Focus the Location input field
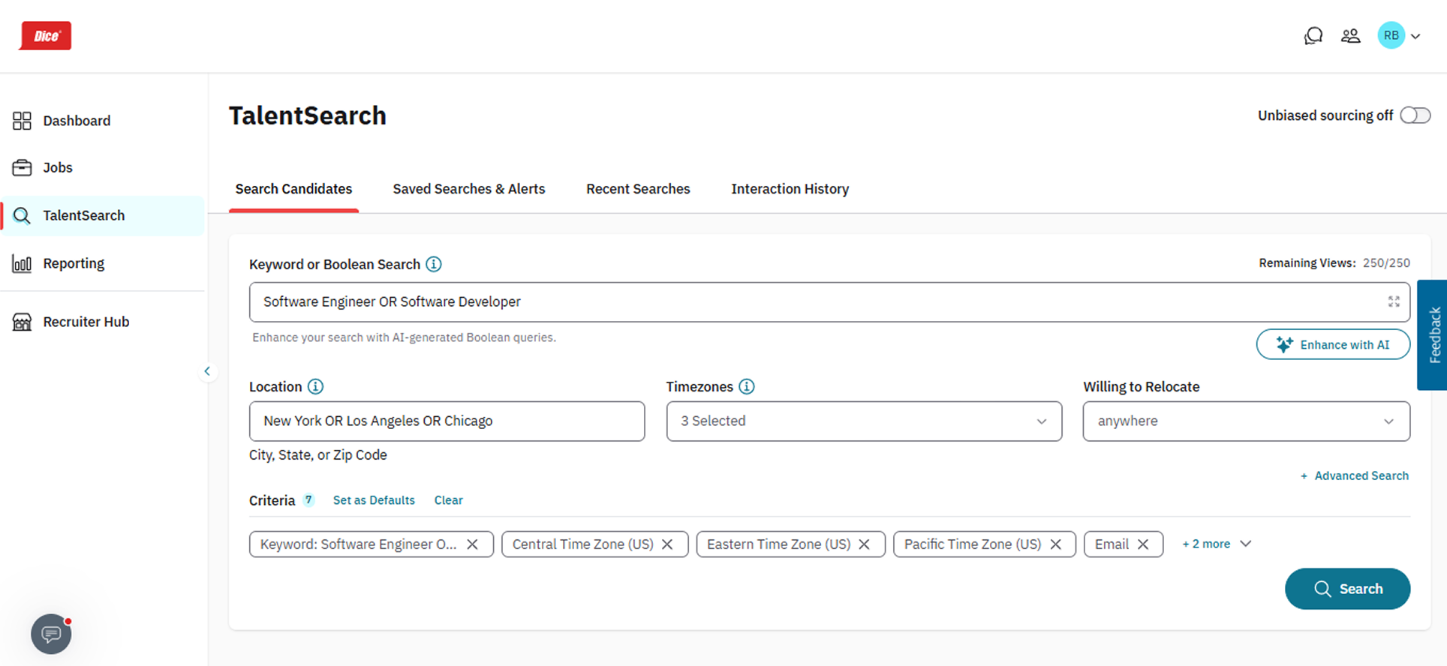1447x666 pixels. point(447,421)
